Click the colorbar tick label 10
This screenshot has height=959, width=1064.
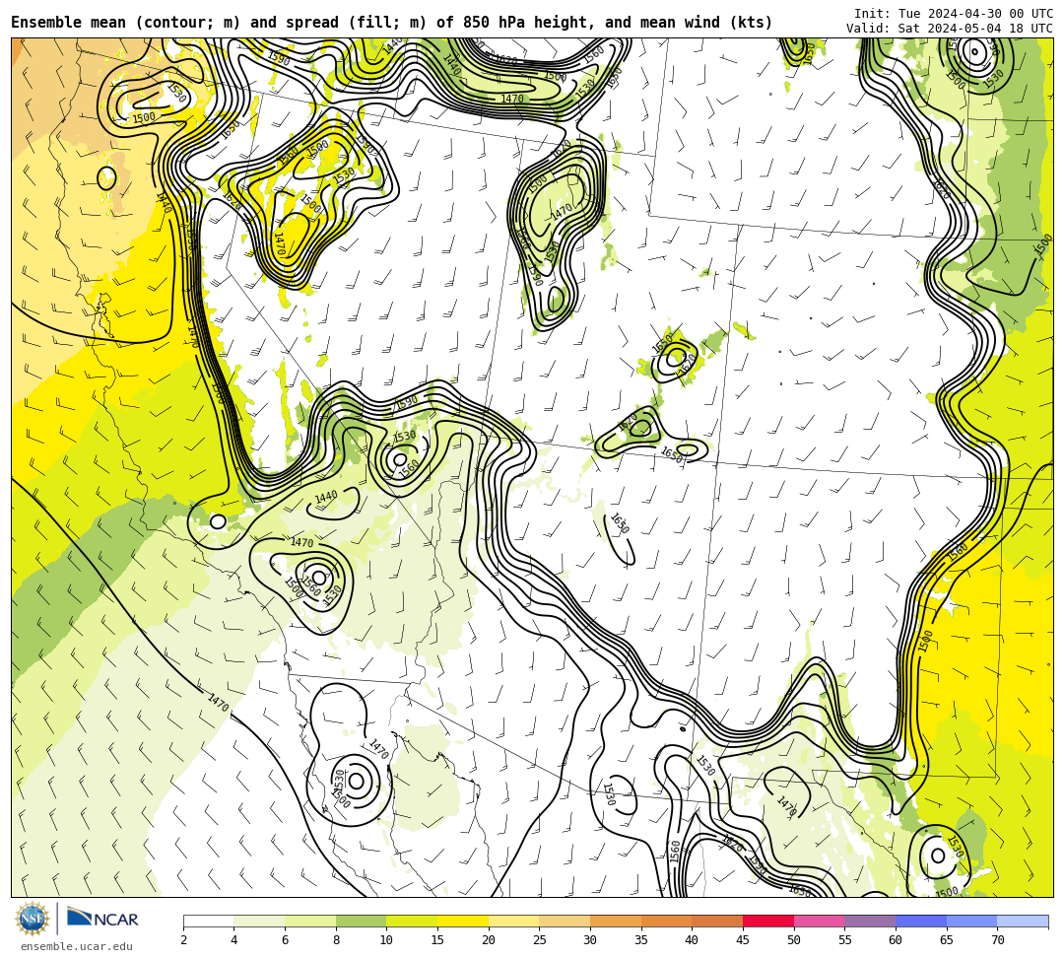pyautogui.click(x=387, y=940)
